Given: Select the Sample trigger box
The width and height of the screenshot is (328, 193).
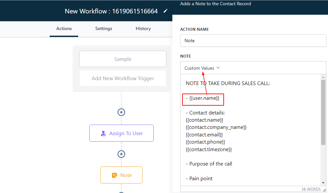Looking at the screenshot, I should pos(123,59).
